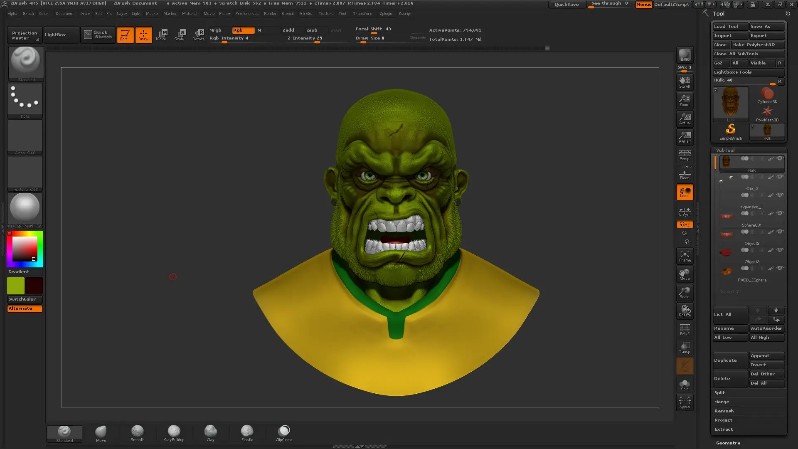Click the QuickSave button

[566, 5]
